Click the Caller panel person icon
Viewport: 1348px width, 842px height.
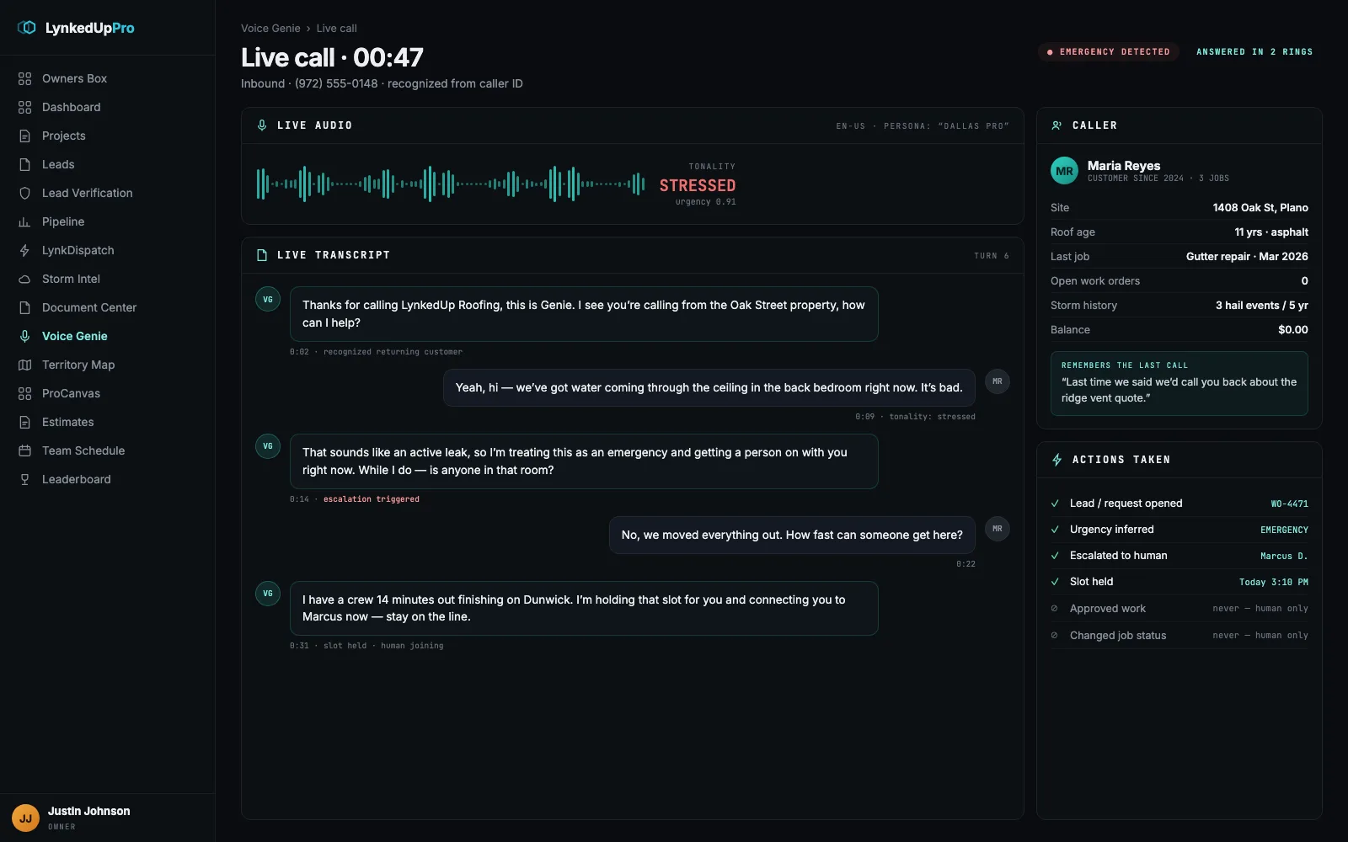pyautogui.click(x=1056, y=125)
